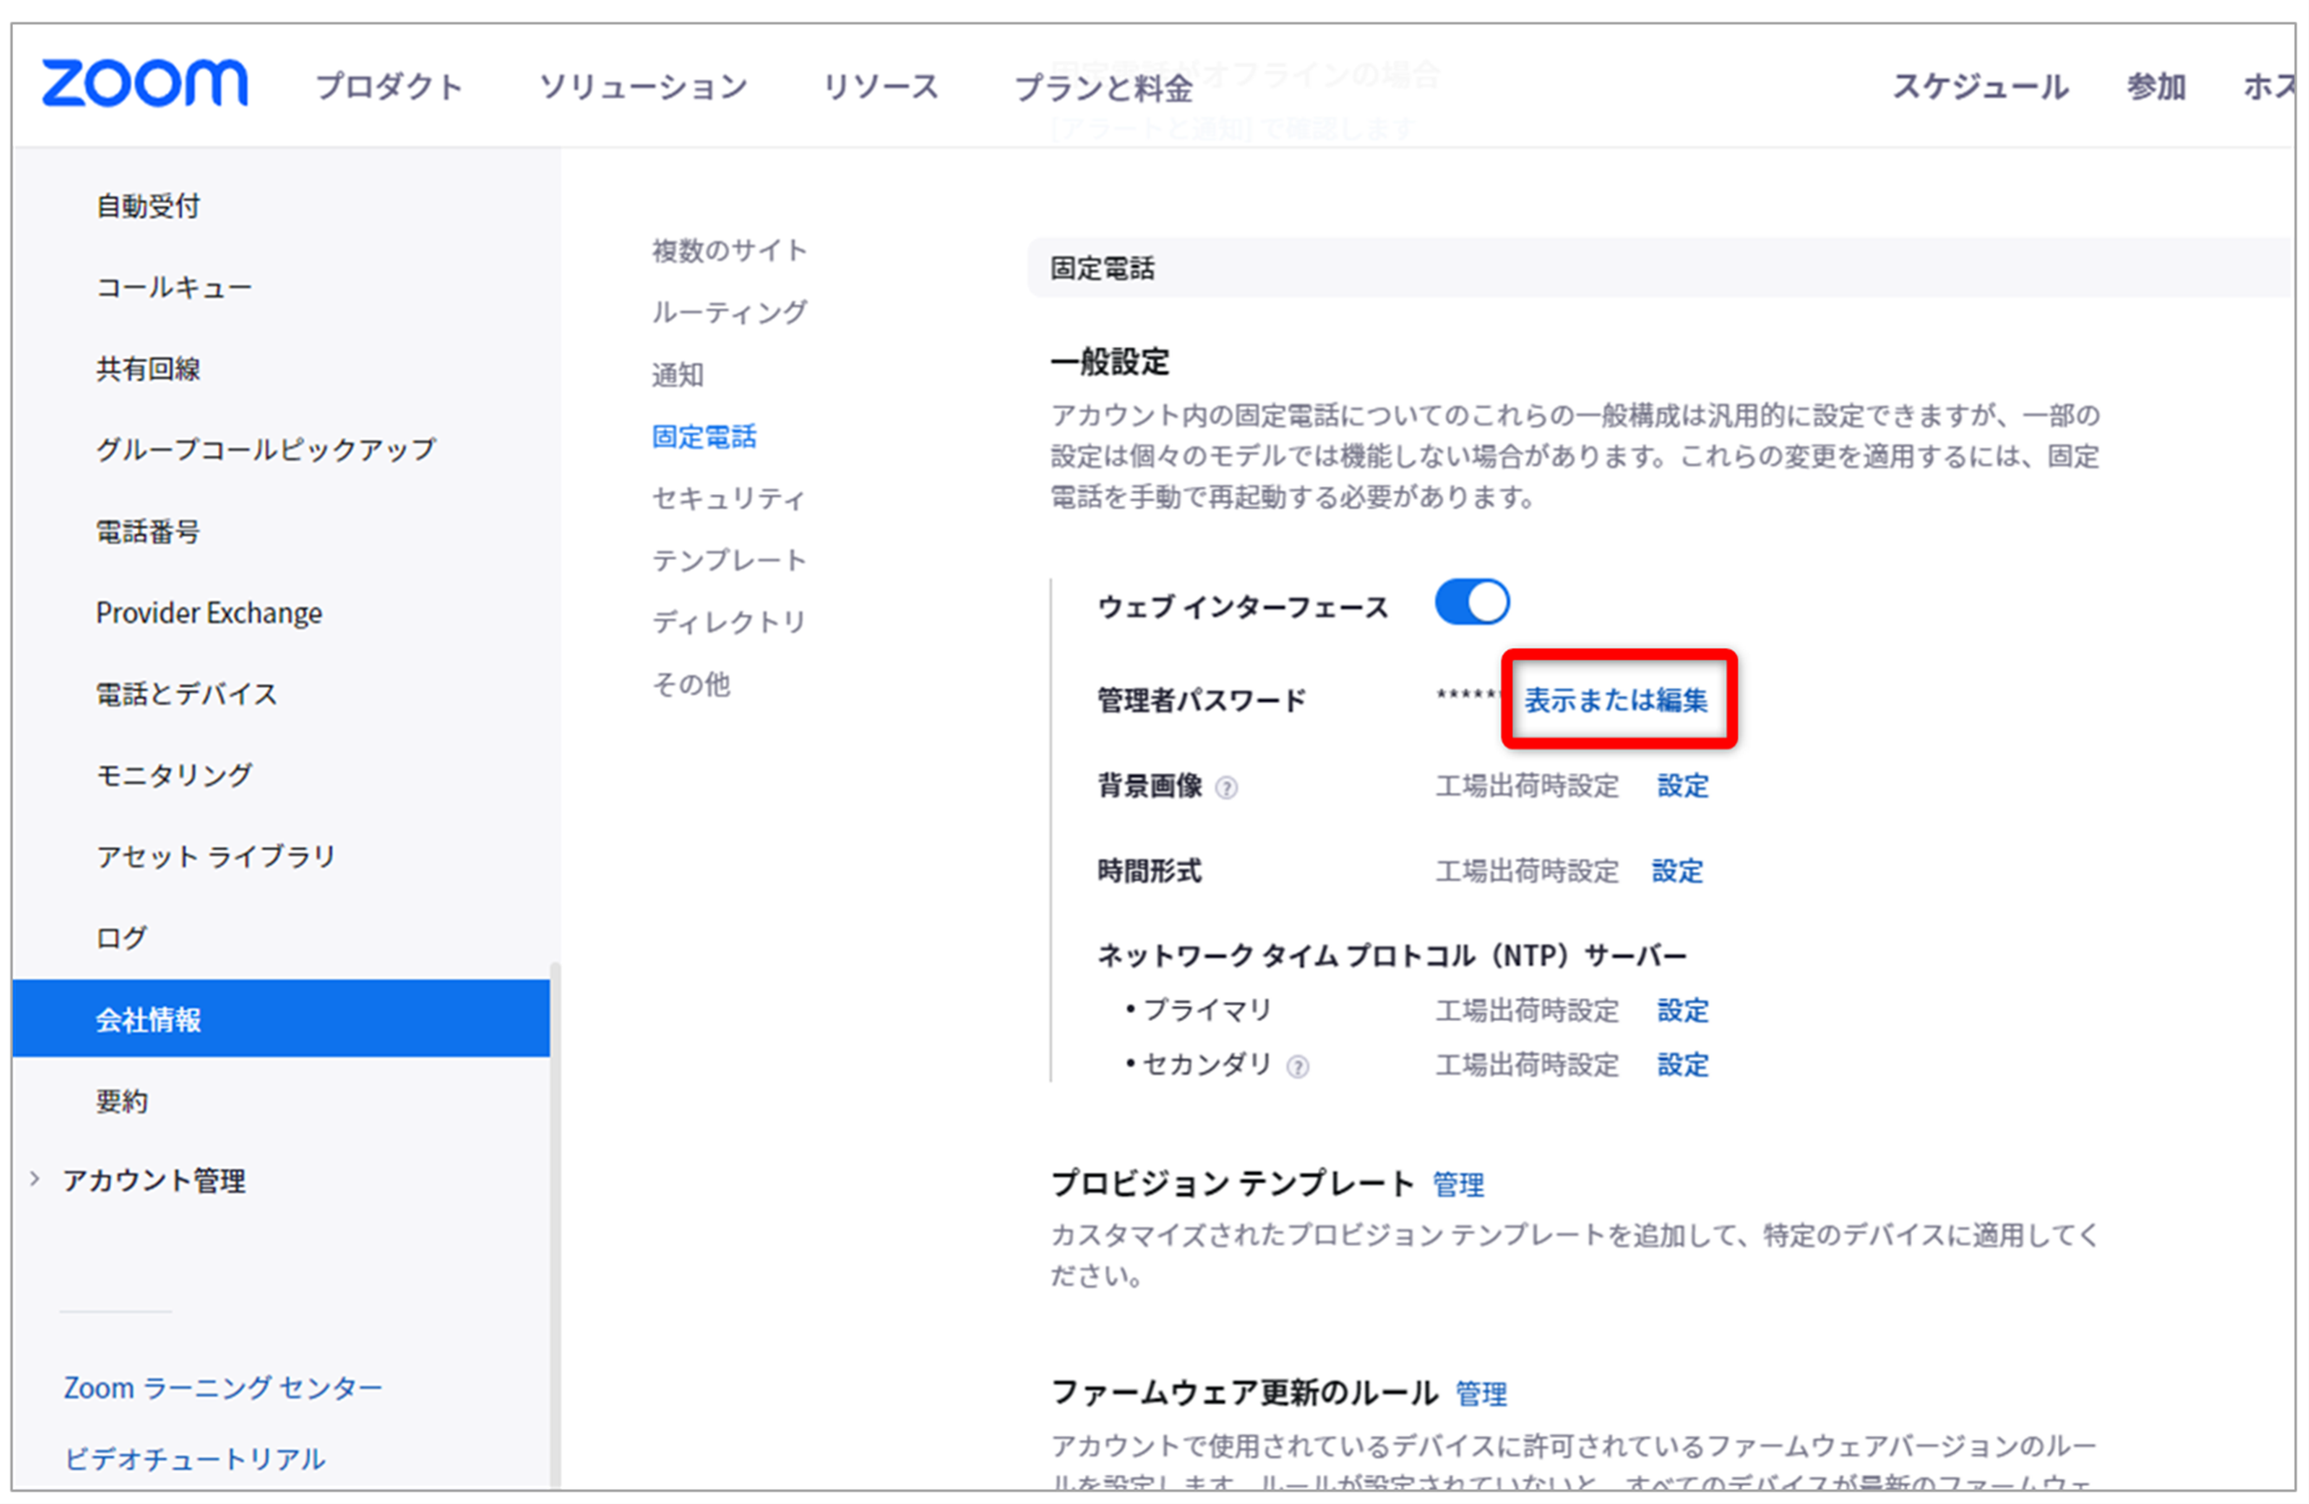The width and height of the screenshot is (2309, 1504).
Task: Select 共有回線 in the sidebar
Action: [148, 368]
